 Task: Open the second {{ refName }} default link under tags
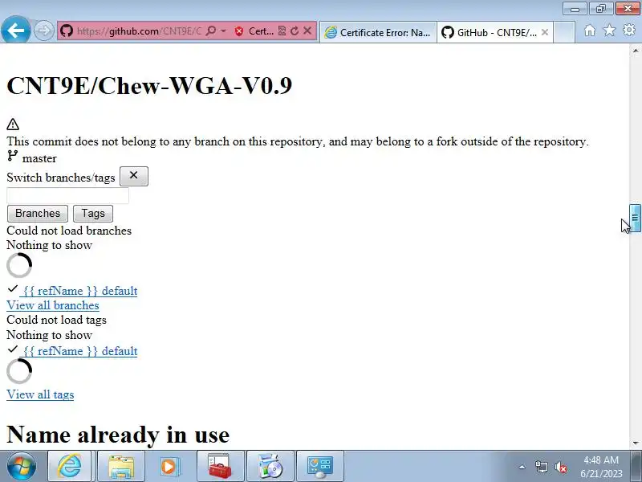pyautogui.click(x=79, y=351)
